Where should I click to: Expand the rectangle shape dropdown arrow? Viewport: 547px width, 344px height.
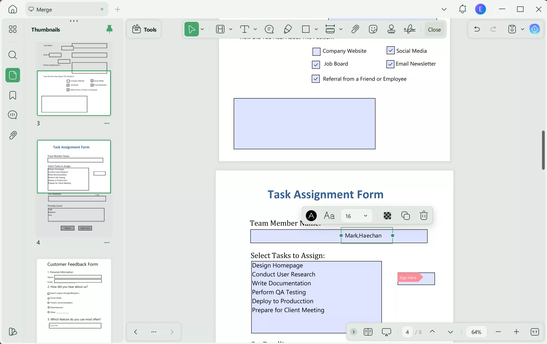316,29
